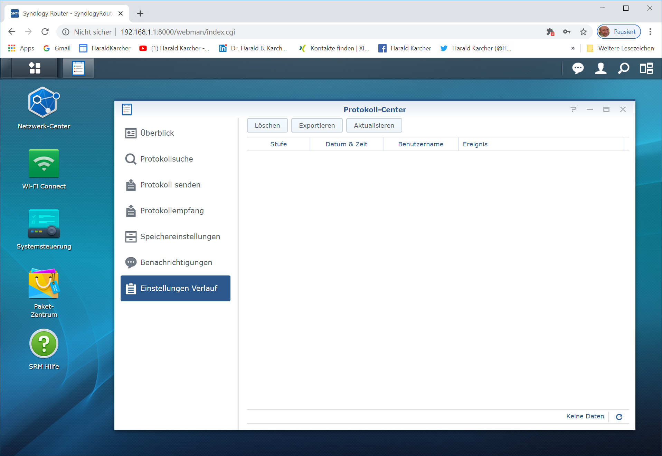Open the widgets panel icon

click(646, 68)
